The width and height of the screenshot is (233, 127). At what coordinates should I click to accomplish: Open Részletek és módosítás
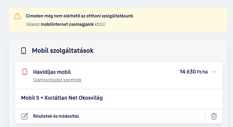[x=56, y=116]
